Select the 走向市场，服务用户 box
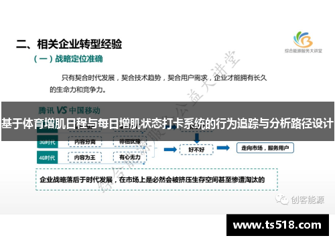 coord(265,148)
